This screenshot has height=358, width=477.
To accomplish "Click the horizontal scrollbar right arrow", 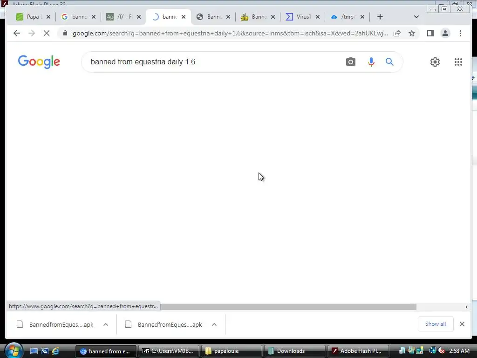I will coord(466,307).
